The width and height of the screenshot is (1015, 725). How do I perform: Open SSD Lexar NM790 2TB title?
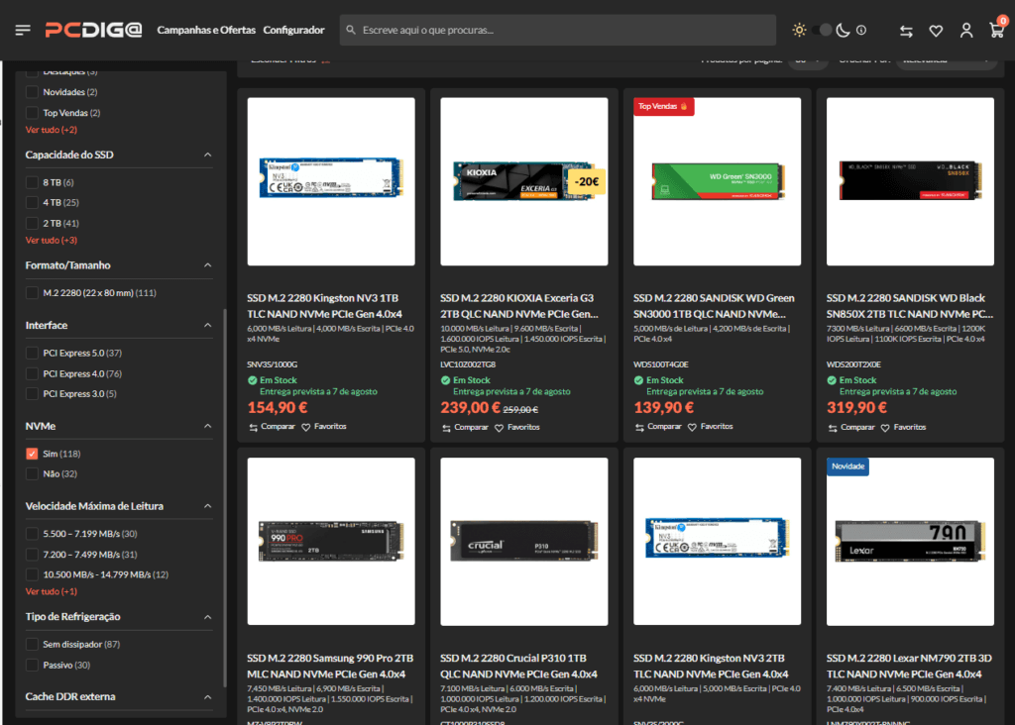909,667
